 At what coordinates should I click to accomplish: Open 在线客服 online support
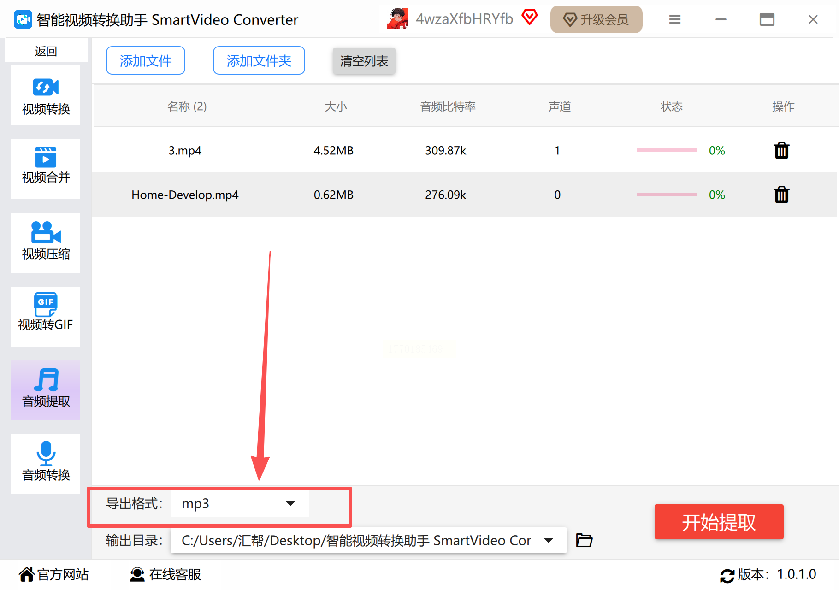pyautogui.click(x=165, y=574)
